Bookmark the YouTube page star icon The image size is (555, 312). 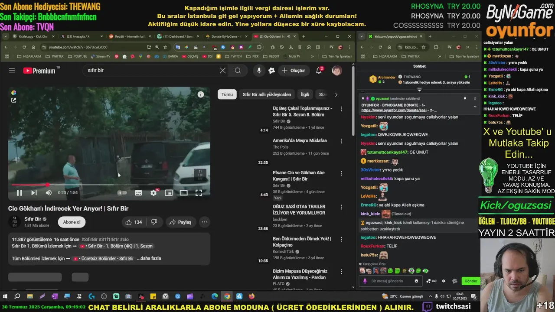pyautogui.click(x=165, y=47)
